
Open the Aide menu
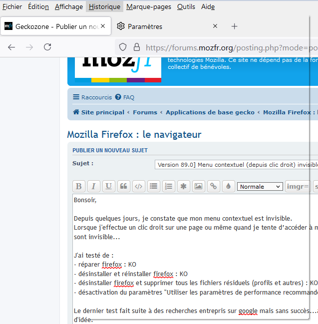208,6
